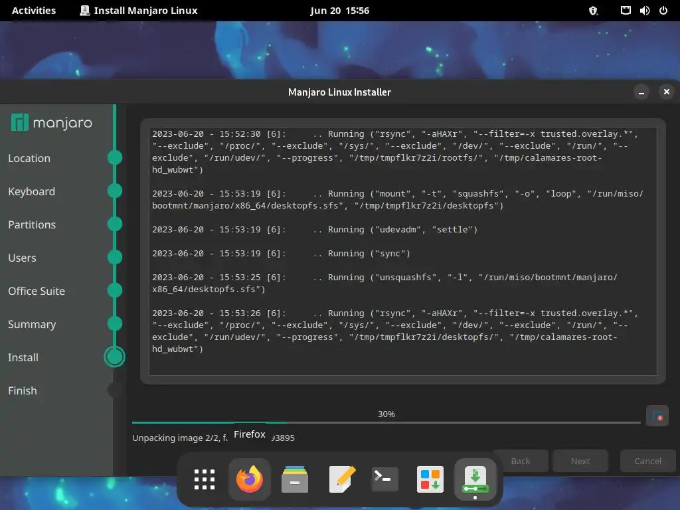680x510 pixels.
Task: Open the security shield tray icon
Action: pyautogui.click(x=593, y=11)
